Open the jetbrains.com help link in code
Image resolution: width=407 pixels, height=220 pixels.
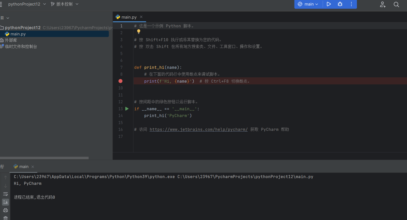(x=199, y=129)
